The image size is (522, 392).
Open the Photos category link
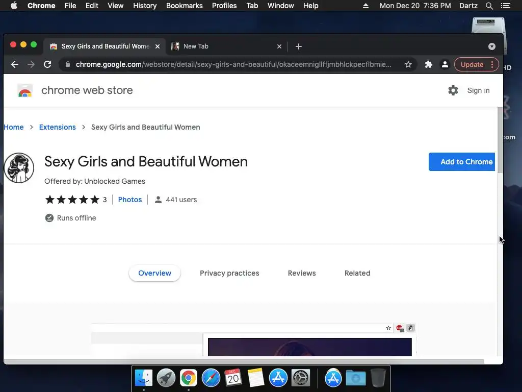[x=130, y=200]
